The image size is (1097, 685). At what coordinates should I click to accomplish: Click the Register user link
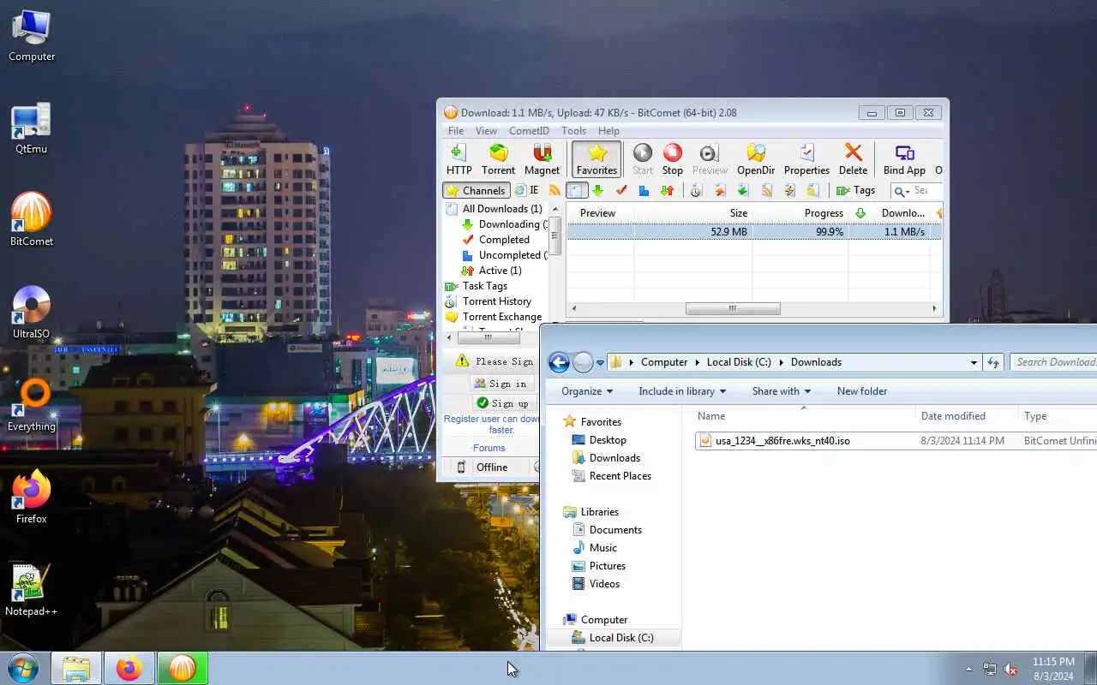(x=491, y=424)
